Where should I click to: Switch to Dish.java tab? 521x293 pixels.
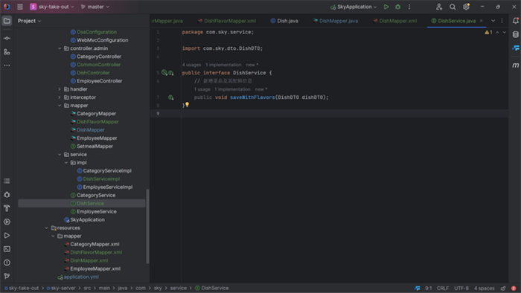pyautogui.click(x=284, y=21)
